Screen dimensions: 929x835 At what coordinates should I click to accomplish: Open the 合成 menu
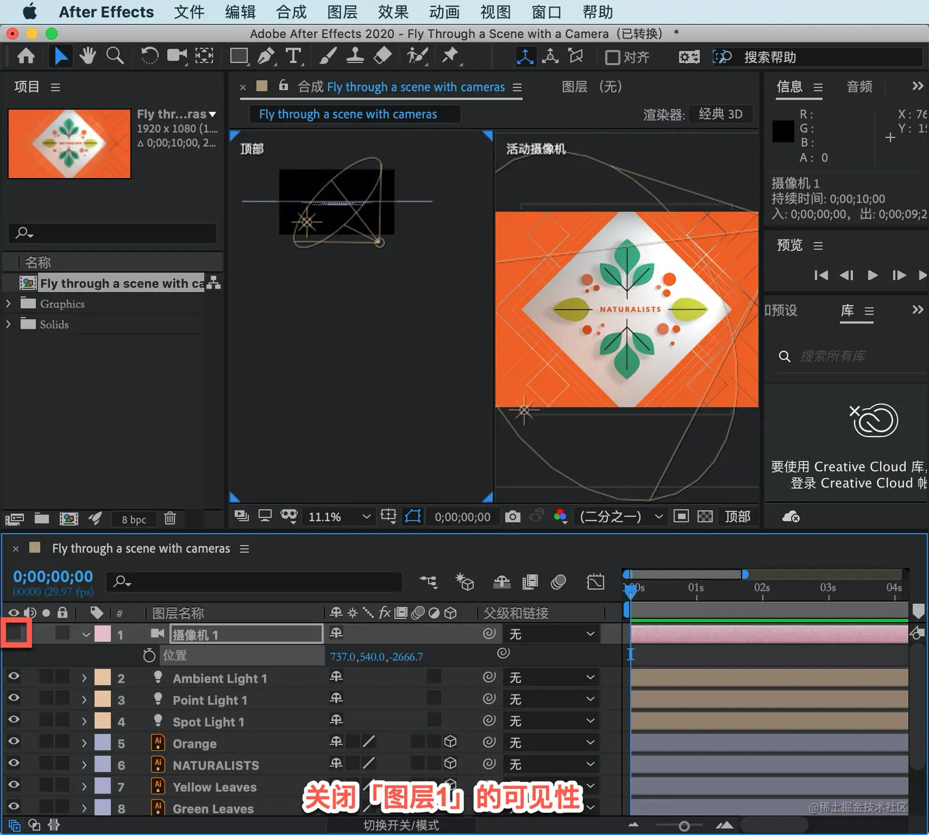(291, 12)
